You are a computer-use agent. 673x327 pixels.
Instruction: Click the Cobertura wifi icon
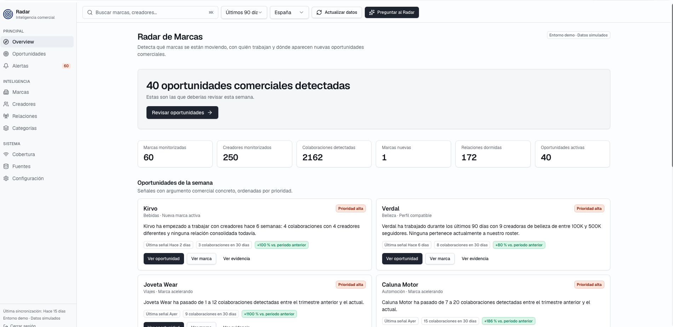pos(6,154)
